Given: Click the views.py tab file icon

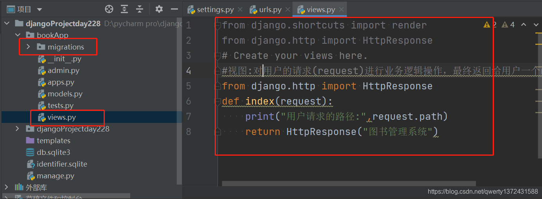Looking at the screenshot, I should tap(301, 9).
